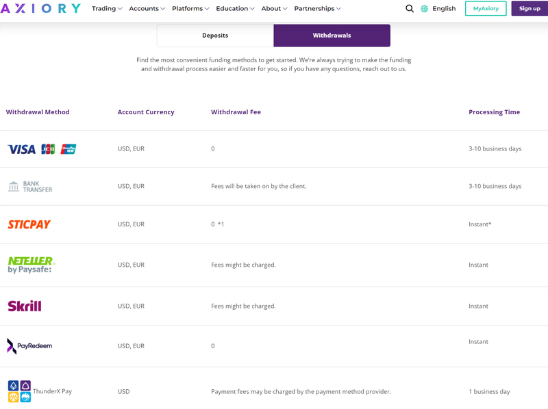
Task: Click the JCB card logo
Action: pyautogui.click(x=48, y=149)
